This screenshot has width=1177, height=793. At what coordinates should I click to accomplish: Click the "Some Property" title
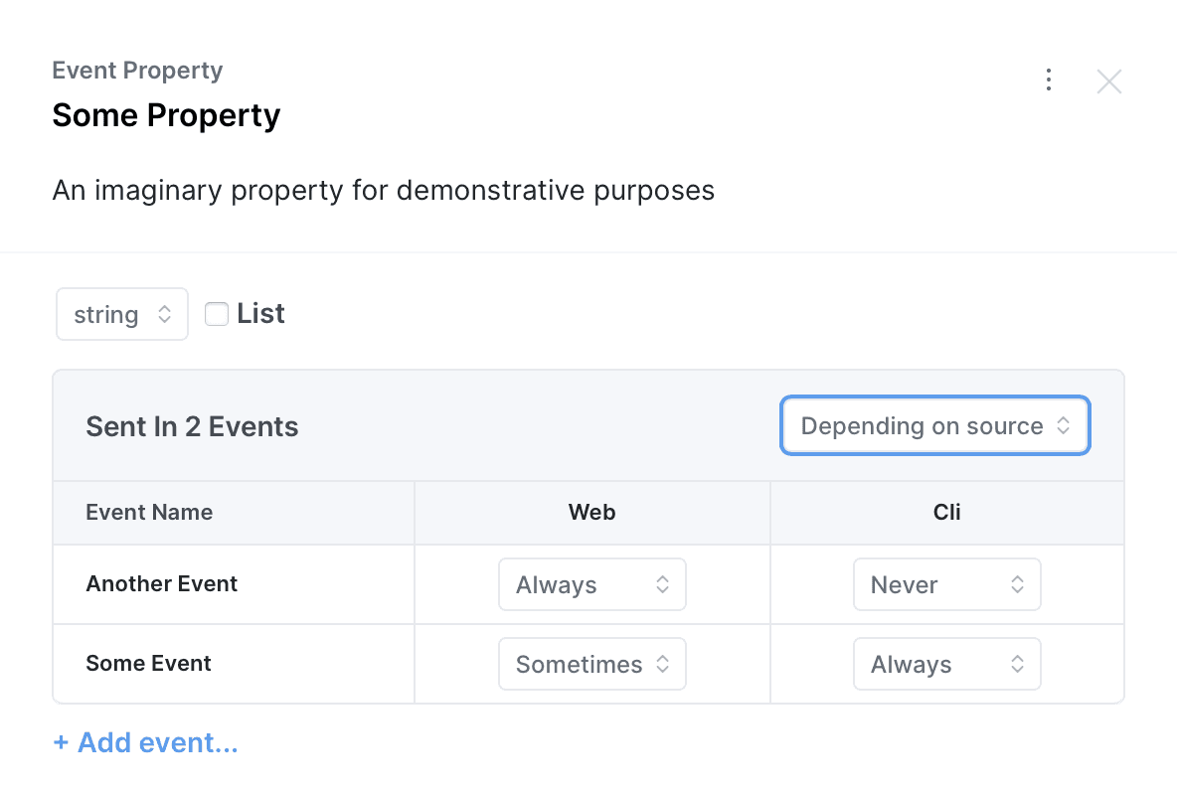pyautogui.click(x=165, y=115)
